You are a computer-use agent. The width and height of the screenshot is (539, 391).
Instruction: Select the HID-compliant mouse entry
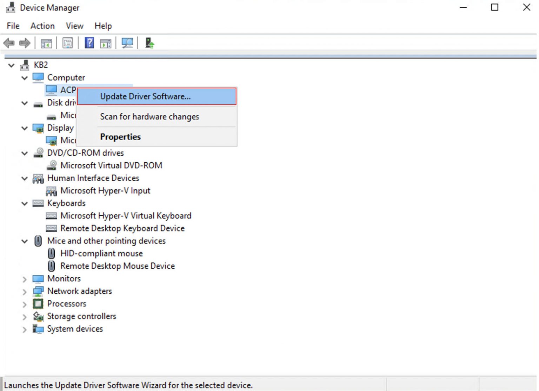pos(101,253)
